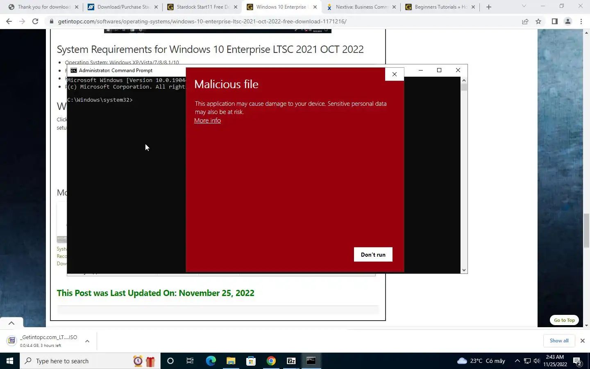Click the Command Prompt title bar icon
The width and height of the screenshot is (590, 369).
coord(74,71)
